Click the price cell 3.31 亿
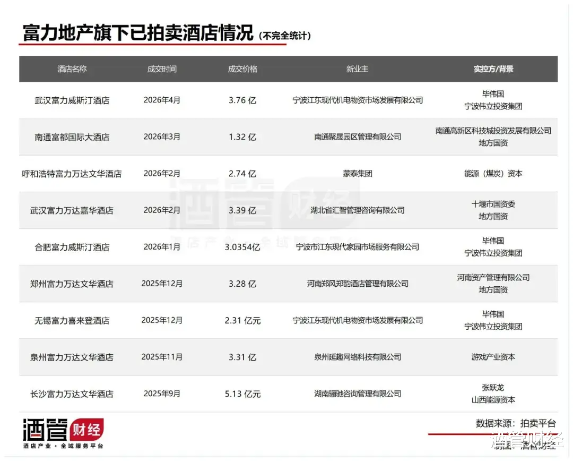Image resolution: width=573 pixels, height=461 pixels. point(242,357)
